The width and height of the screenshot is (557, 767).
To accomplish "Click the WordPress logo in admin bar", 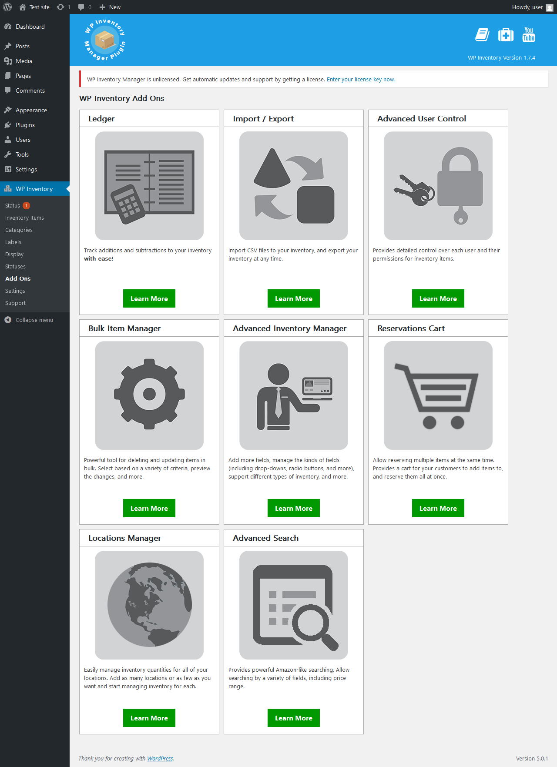I will tap(7, 7).
